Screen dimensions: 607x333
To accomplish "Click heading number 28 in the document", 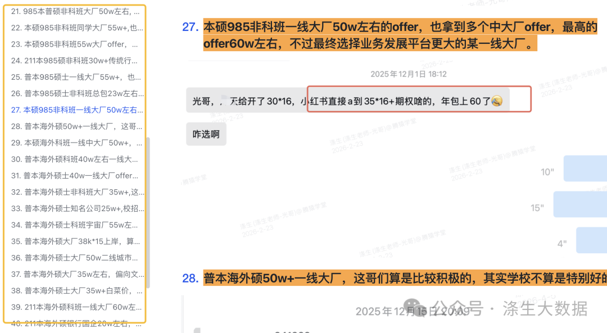I will click(x=190, y=279).
